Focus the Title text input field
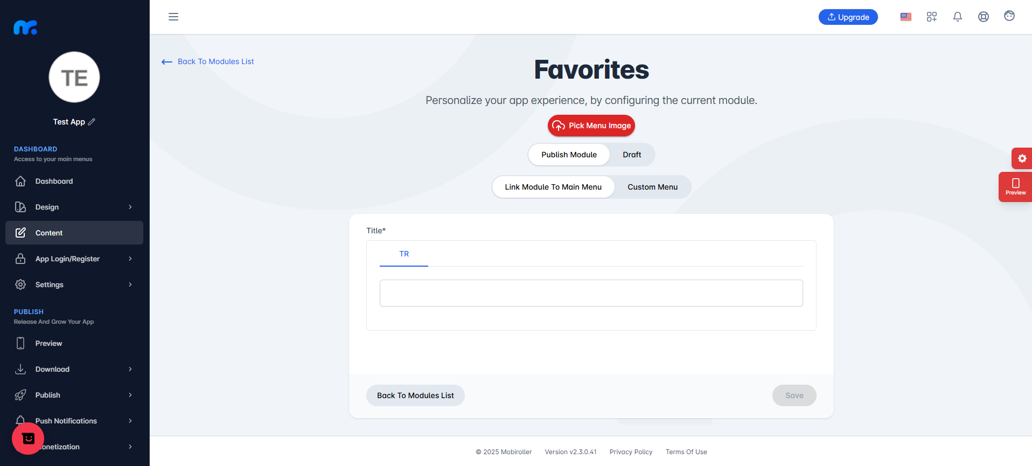 point(591,293)
